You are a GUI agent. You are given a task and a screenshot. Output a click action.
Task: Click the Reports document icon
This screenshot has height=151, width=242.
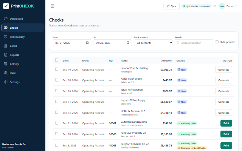coord(6,55)
